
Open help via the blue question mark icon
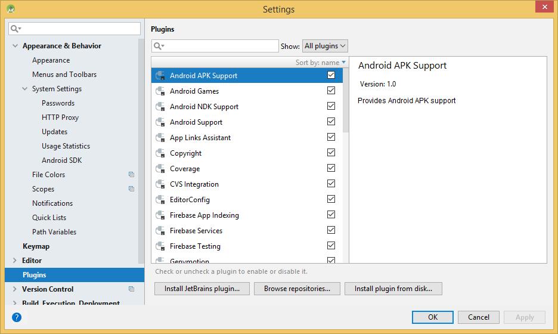pos(16,317)
